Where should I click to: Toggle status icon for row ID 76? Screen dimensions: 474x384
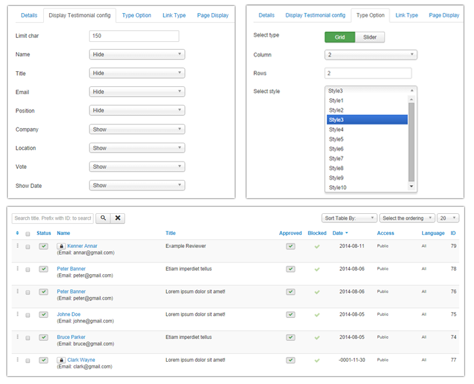[44, 292]
